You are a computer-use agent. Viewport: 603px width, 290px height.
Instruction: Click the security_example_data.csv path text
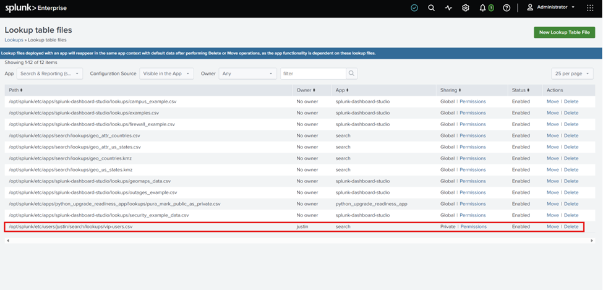tap(99, 215)
